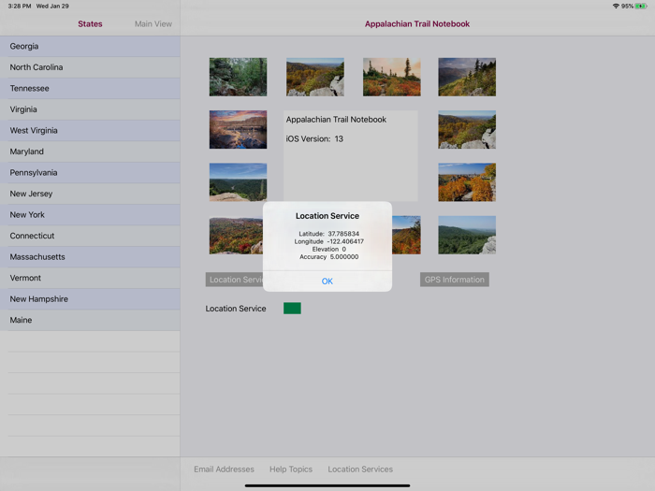Click the battery icon in status bar
655x491 pixels.
pyautogui.click(x=641, y=6)
